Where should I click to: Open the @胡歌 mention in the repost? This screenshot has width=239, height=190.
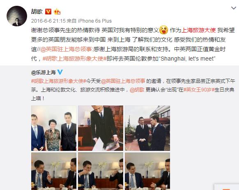(x=137, y=90)
